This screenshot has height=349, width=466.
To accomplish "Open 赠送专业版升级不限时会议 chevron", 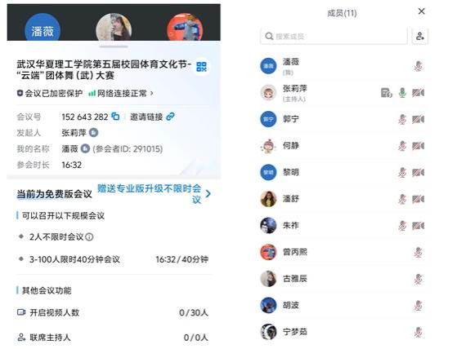I will (208, 193).
